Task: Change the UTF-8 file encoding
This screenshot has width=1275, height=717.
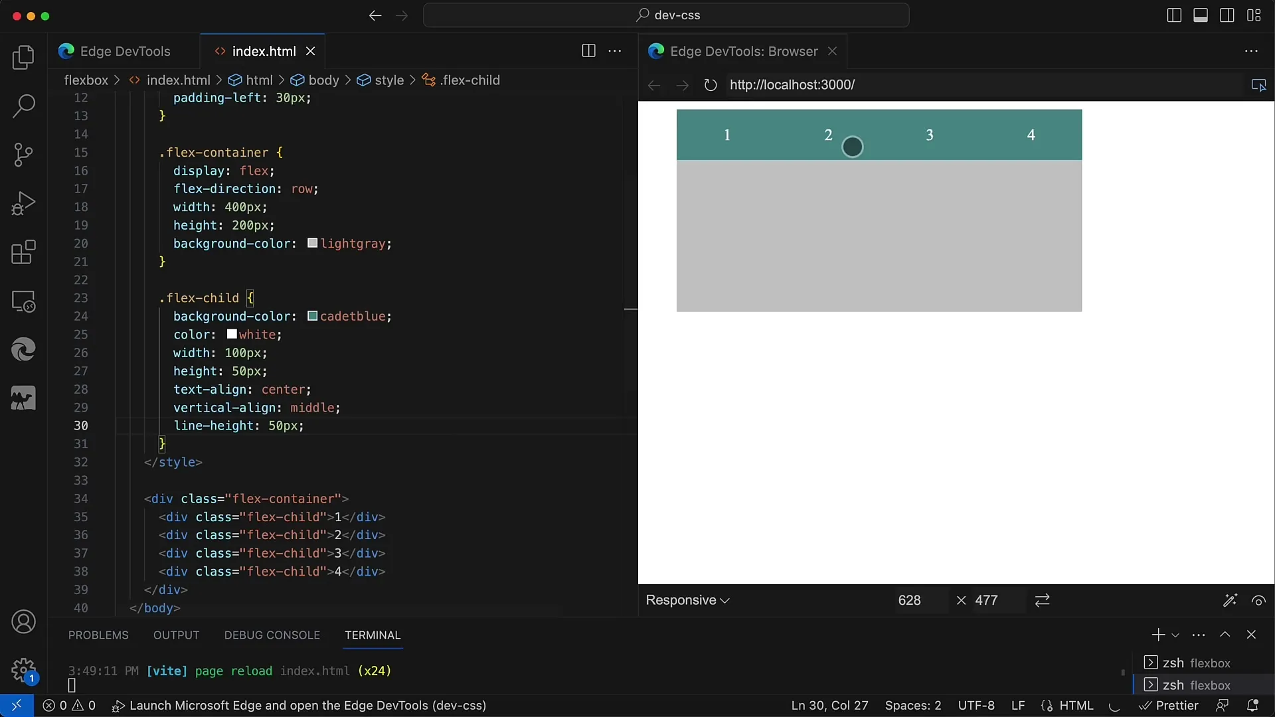Action: (976, 706)
